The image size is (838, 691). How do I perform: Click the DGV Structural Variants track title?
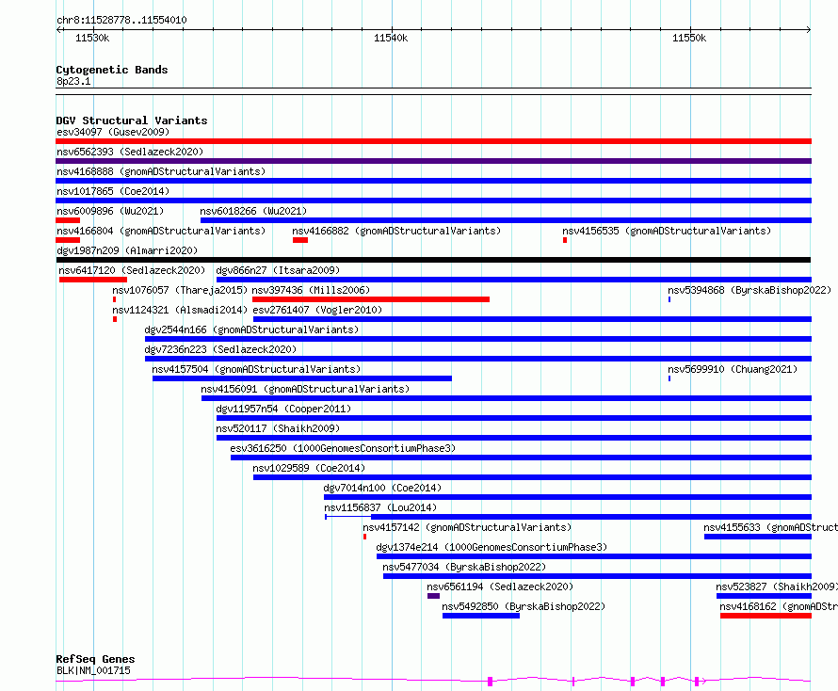click(x=132, y=121)
